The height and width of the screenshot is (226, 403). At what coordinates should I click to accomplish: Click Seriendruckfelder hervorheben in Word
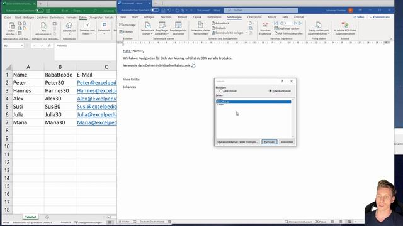tap(200, 28)
